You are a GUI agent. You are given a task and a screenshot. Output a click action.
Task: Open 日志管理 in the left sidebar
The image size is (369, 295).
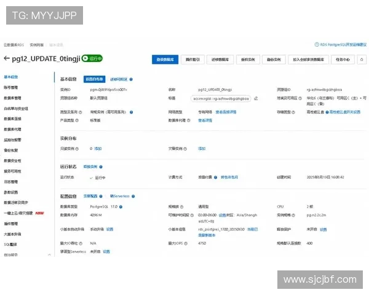click(x=11, y=182)
